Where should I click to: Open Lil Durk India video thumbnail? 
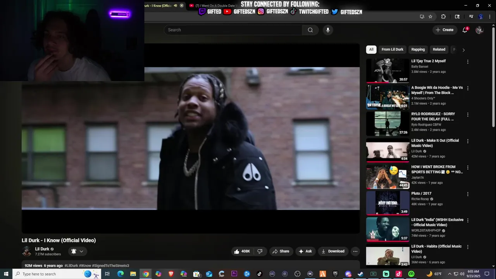387,229
